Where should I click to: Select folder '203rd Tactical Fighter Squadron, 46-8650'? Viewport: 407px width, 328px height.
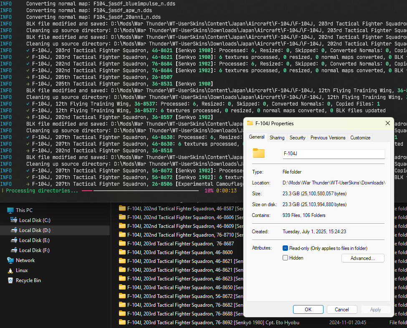tap(185, 288)
